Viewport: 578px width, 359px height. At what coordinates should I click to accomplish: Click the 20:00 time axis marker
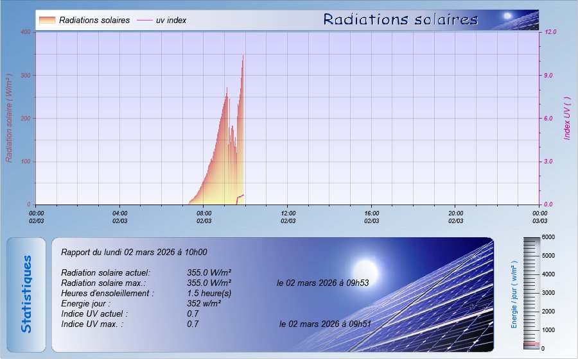coord(455,216)
